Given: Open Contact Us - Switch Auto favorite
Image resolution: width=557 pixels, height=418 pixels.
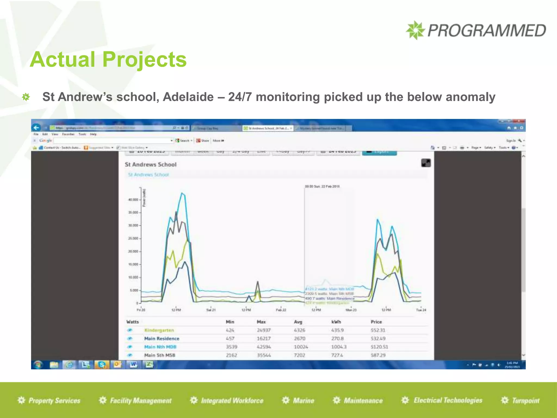Looking at the screenshot, I should tap(60, 148).
